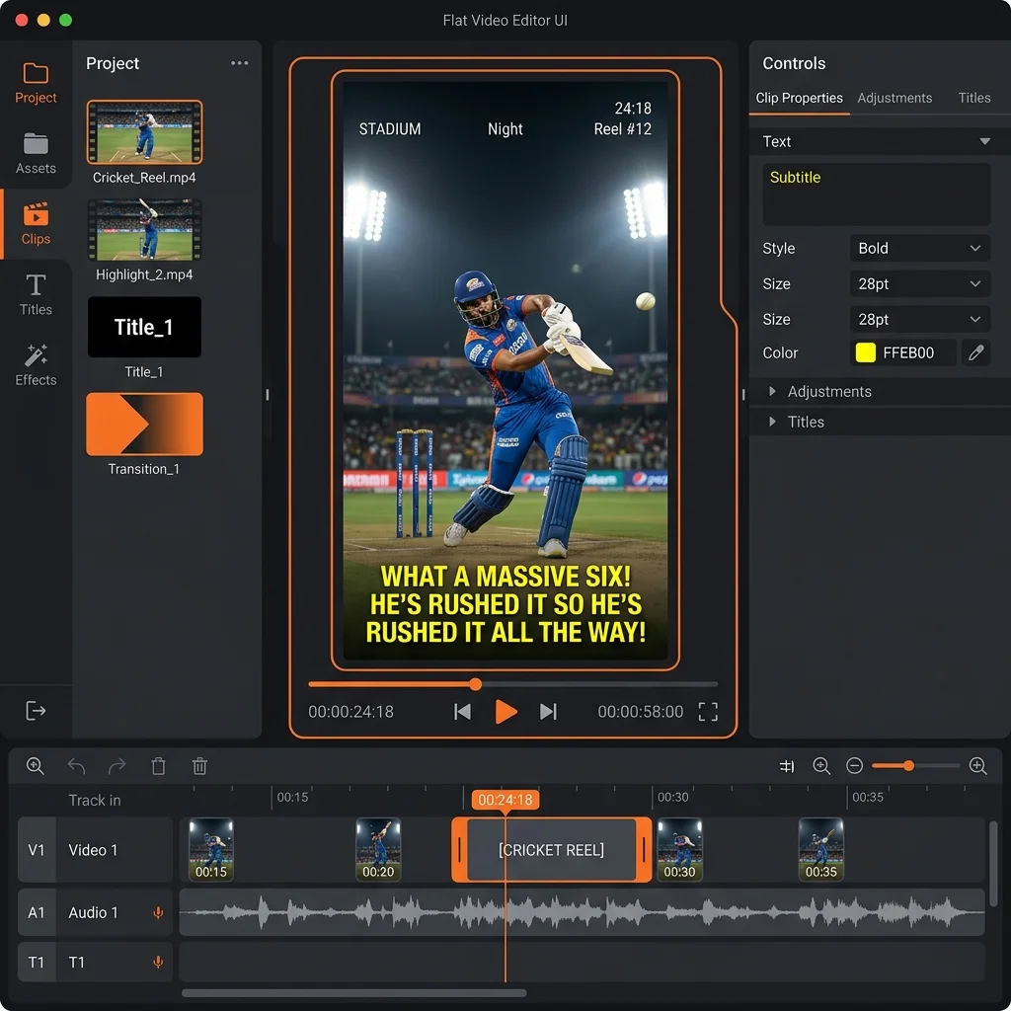1011x1011 pixels.
Task: Collapse the Text section dropdown arrow
Action: pos(984,141)
